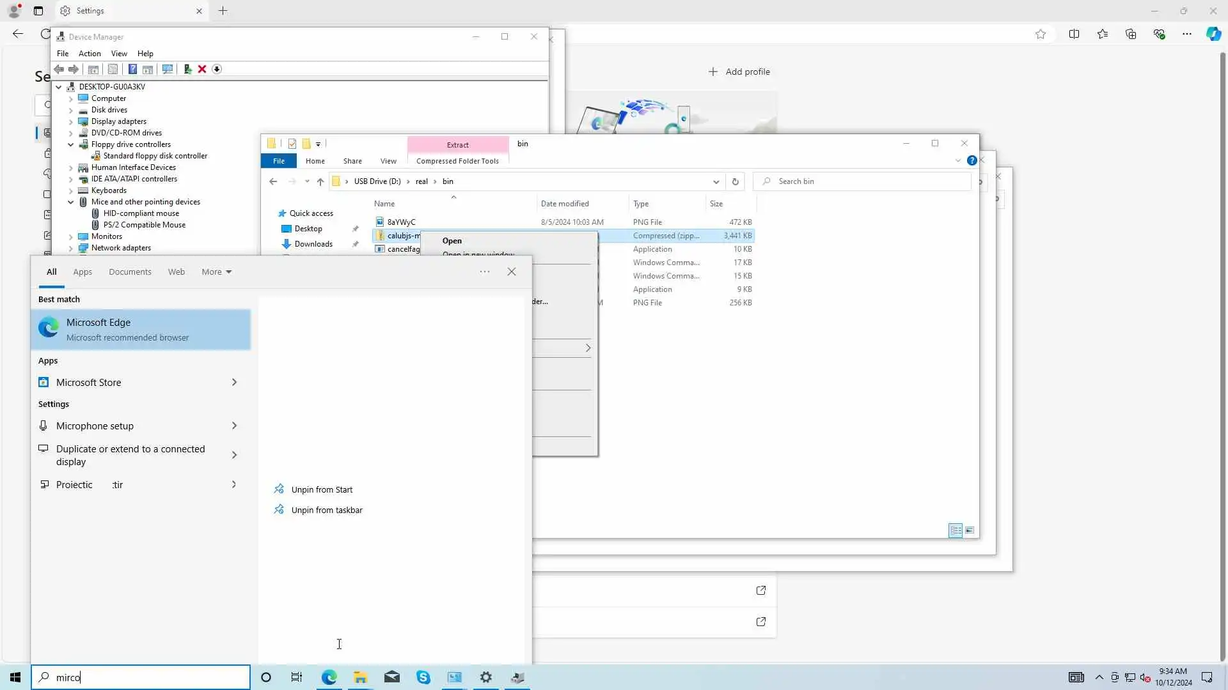Click the Update driver toolbar icon

[x=187, y=69]
